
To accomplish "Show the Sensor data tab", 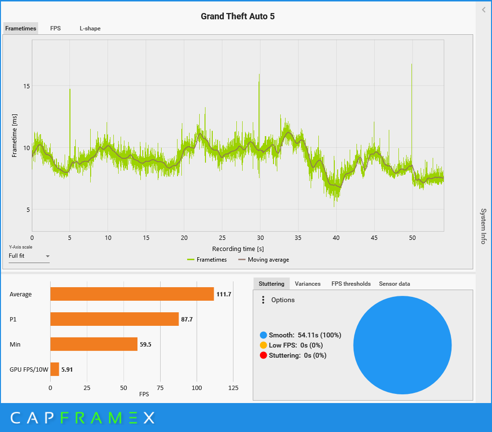I will click(x=395, y=284).
